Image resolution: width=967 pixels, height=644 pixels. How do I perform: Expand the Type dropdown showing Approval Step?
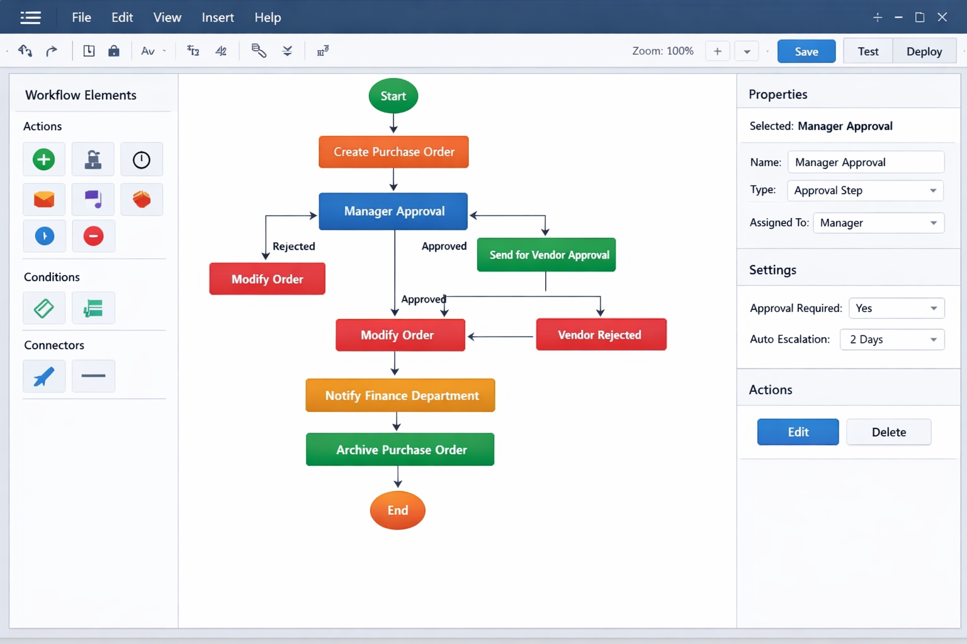[x=865, y=191]
